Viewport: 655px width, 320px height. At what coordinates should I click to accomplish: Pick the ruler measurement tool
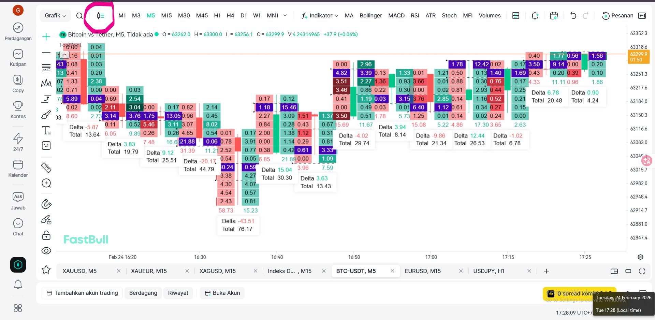click(x=46, y=167)
